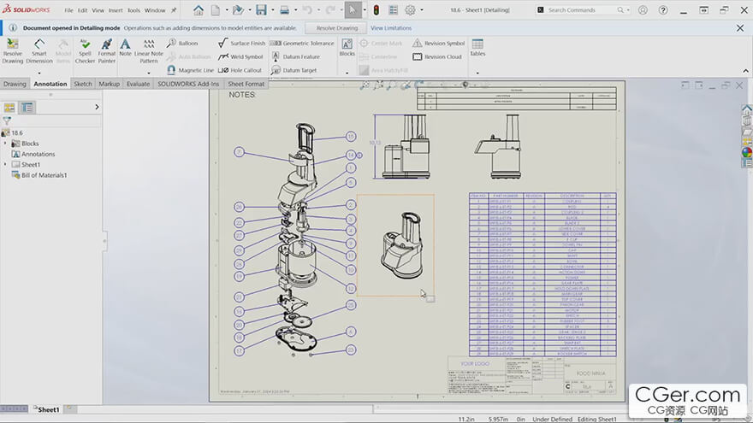Click the Search Commands field
Image resolution: width=753 pixels, height=423 pixels.
coord(578,10)
